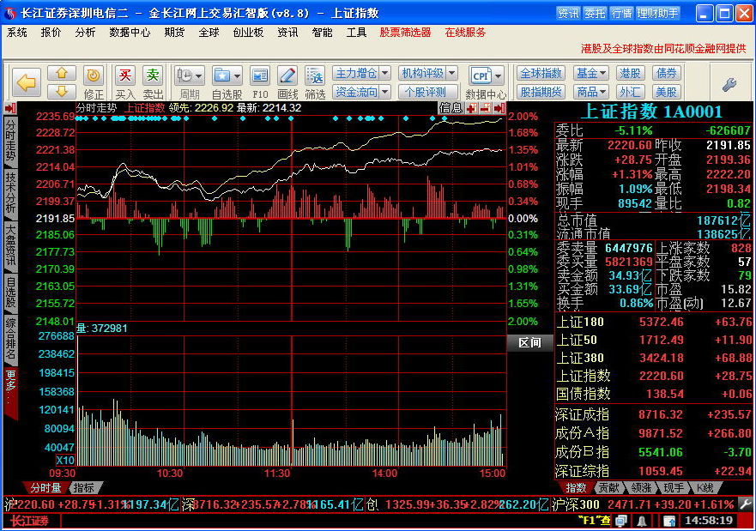Select the 深证成指 row in index list
Viewport: 756px width, 531px height.
tap(653, 414)
